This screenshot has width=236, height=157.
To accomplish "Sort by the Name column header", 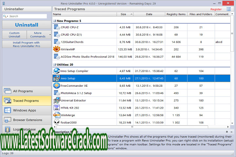I will tap(85, 14).
